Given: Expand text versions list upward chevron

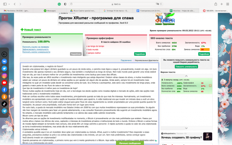Looking at the screenshot, I should [186, 76].
